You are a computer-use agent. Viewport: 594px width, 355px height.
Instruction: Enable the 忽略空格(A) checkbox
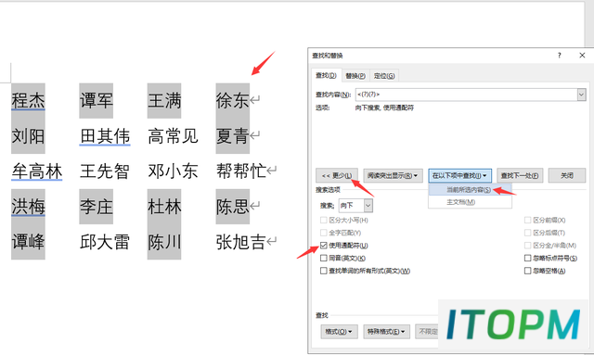pyautogui.click(x=527, y=271)
